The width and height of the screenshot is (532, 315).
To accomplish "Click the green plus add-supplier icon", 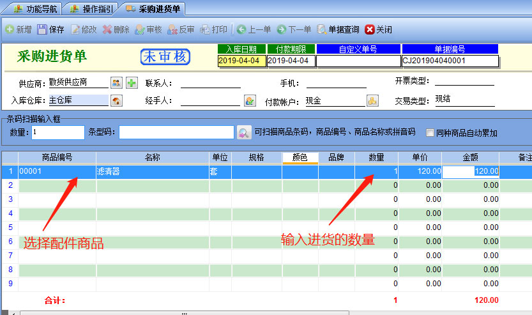I will click(x=132, y=82).
